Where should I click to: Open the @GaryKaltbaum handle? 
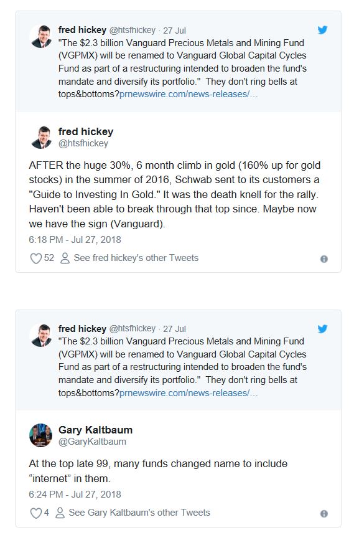[x=92, y=442]
